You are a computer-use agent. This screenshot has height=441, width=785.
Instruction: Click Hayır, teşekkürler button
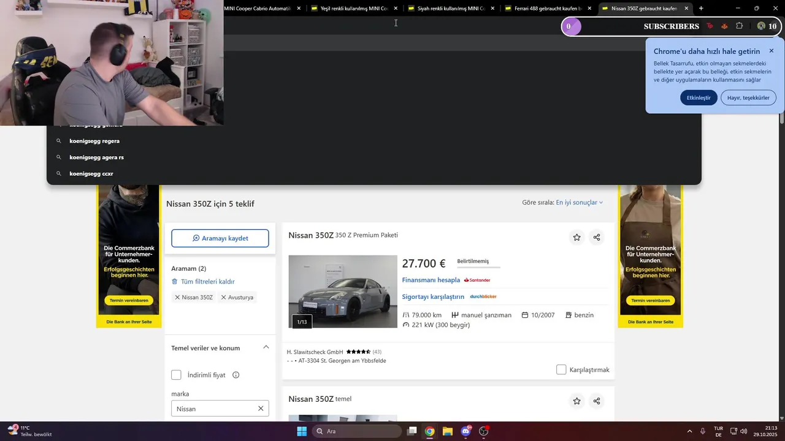tap(748, 97)
